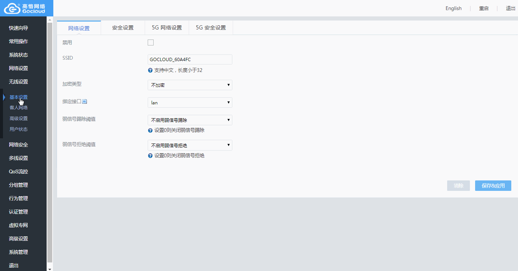This screenshot has height=271, width=518.
Task: Open 常用操作 in the sidebar
Action: (x=19, y=41)
